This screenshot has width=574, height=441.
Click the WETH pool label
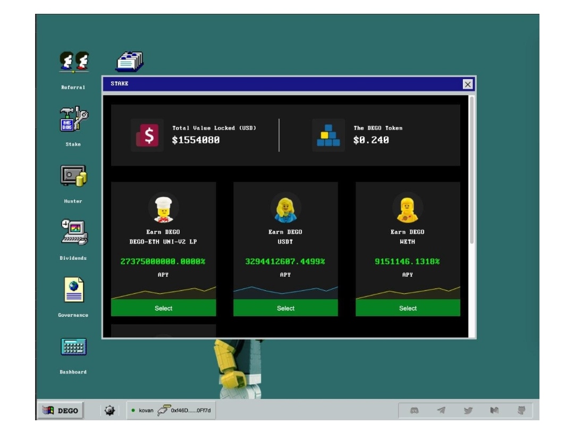click(x=408, y=242)
